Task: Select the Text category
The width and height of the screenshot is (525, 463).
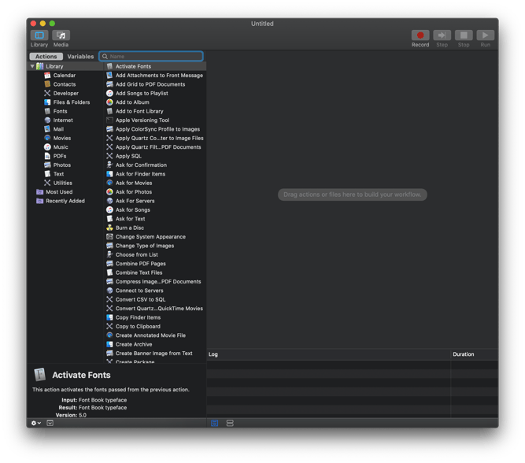Action: coord(58,174)
